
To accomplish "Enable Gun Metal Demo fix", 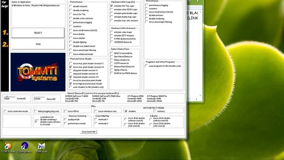I will pos(111,56).
